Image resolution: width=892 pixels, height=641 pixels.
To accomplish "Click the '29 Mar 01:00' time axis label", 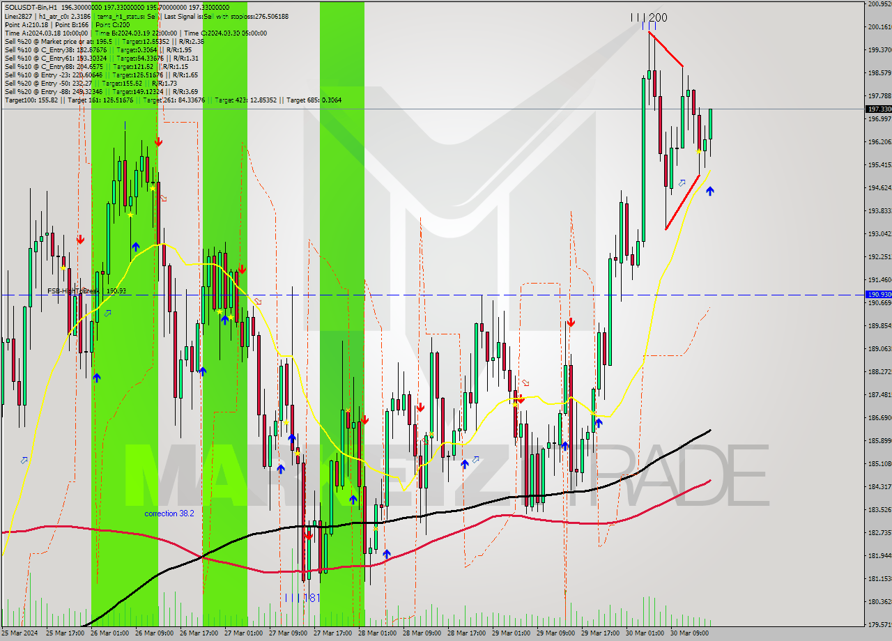I will pyautogui.click(x=513, y=633).
